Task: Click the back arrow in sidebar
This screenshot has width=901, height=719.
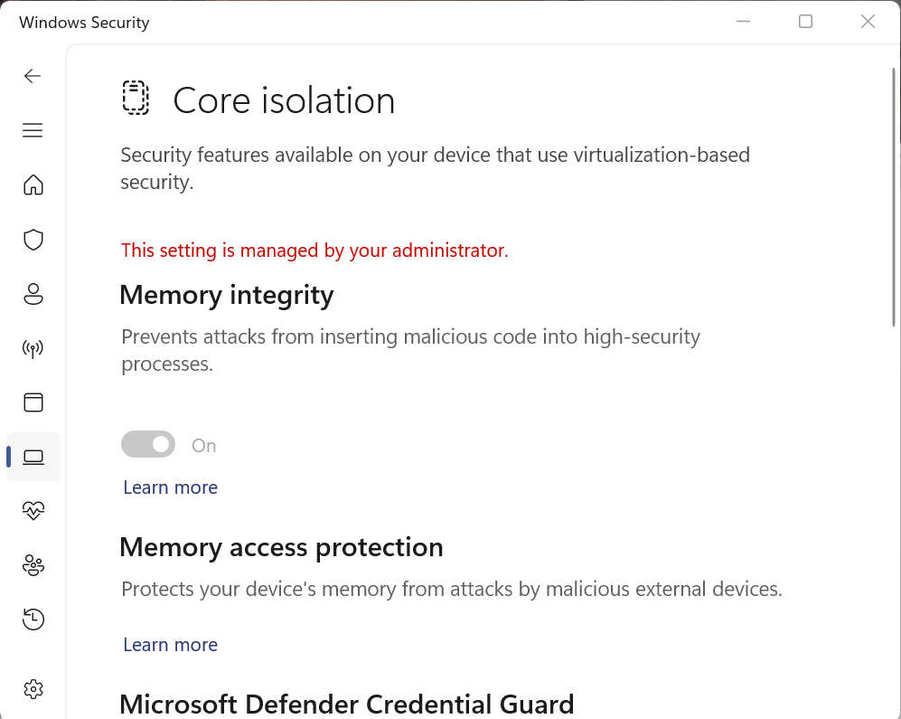Action: (x=33, y=76)
